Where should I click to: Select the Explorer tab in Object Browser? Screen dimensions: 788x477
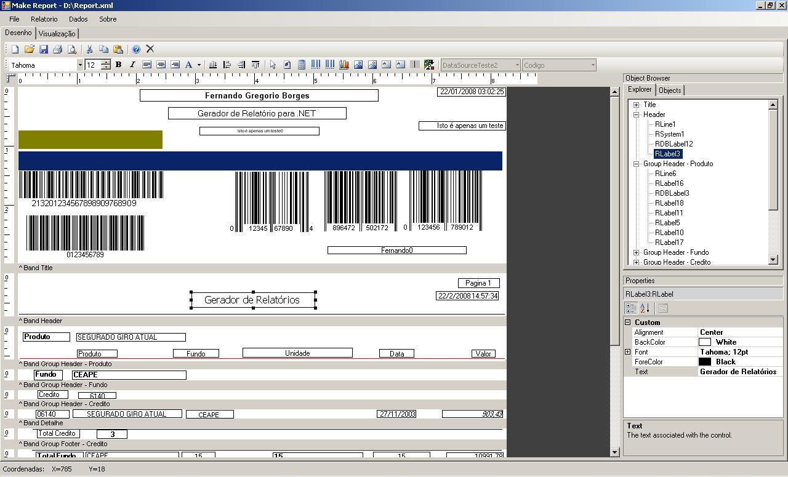pyautogui.click(x=640, y=90)
